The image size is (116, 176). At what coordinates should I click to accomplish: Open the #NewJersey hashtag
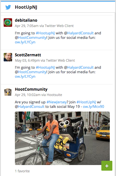[x=57, y=102]
